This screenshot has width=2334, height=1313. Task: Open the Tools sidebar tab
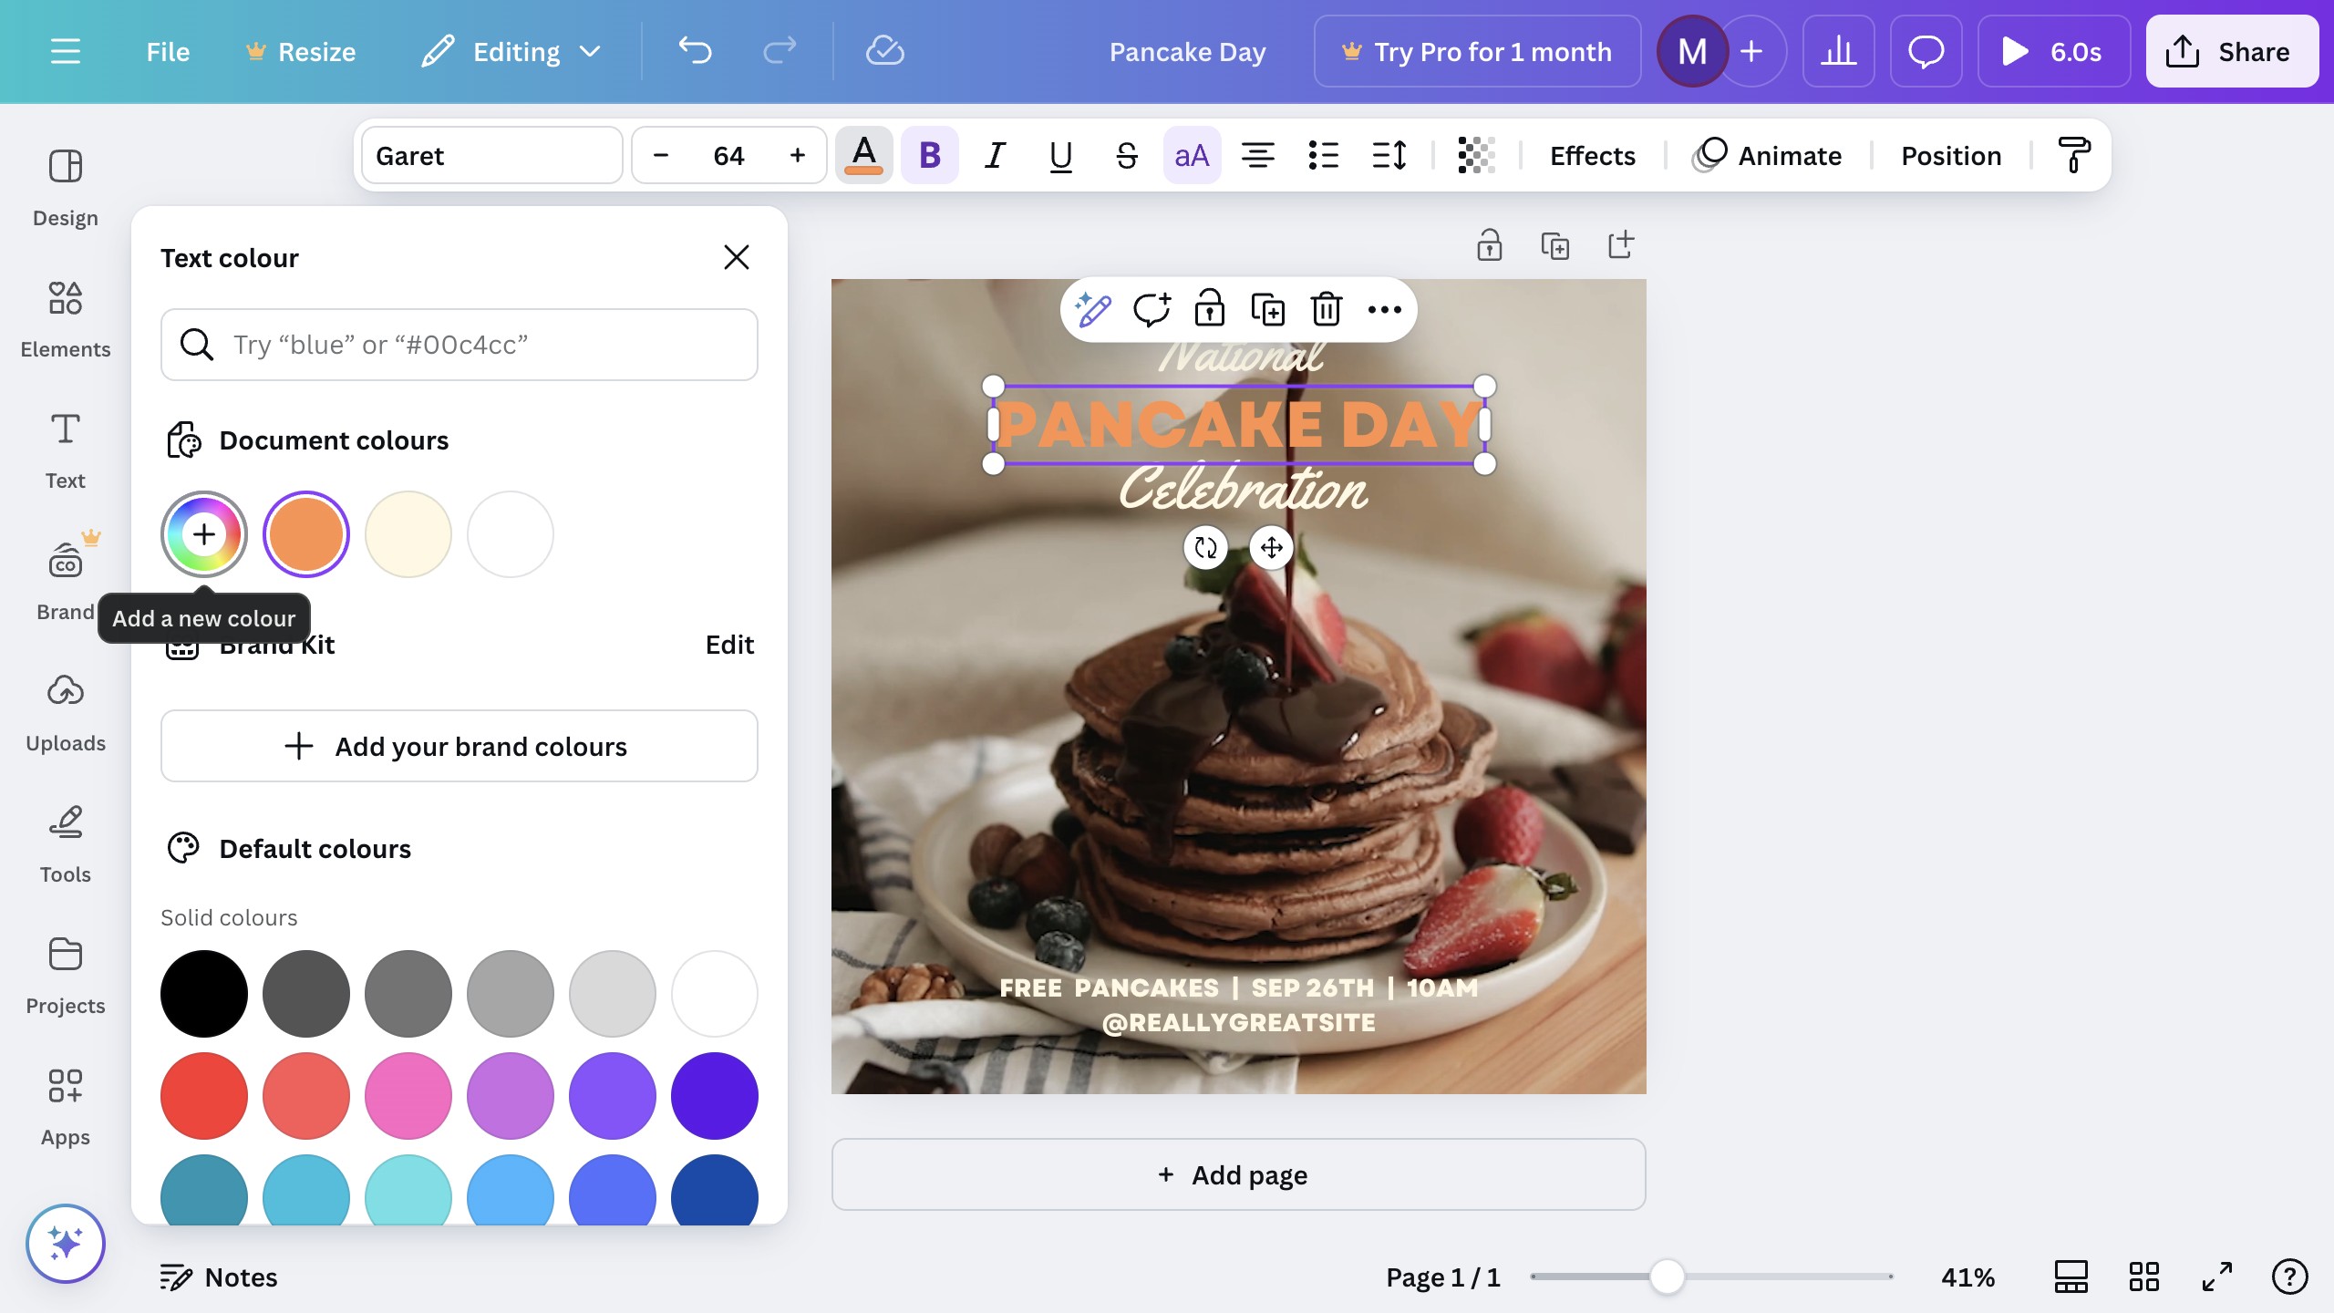point(66,844)
